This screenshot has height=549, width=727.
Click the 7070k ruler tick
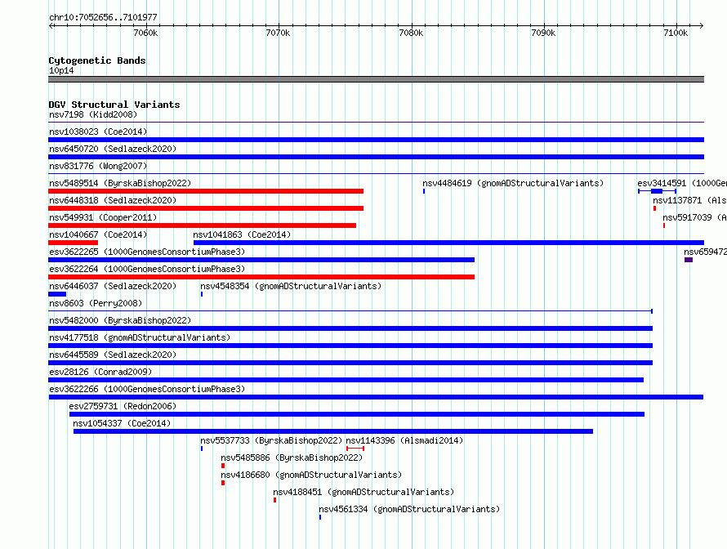pos(279,26)
